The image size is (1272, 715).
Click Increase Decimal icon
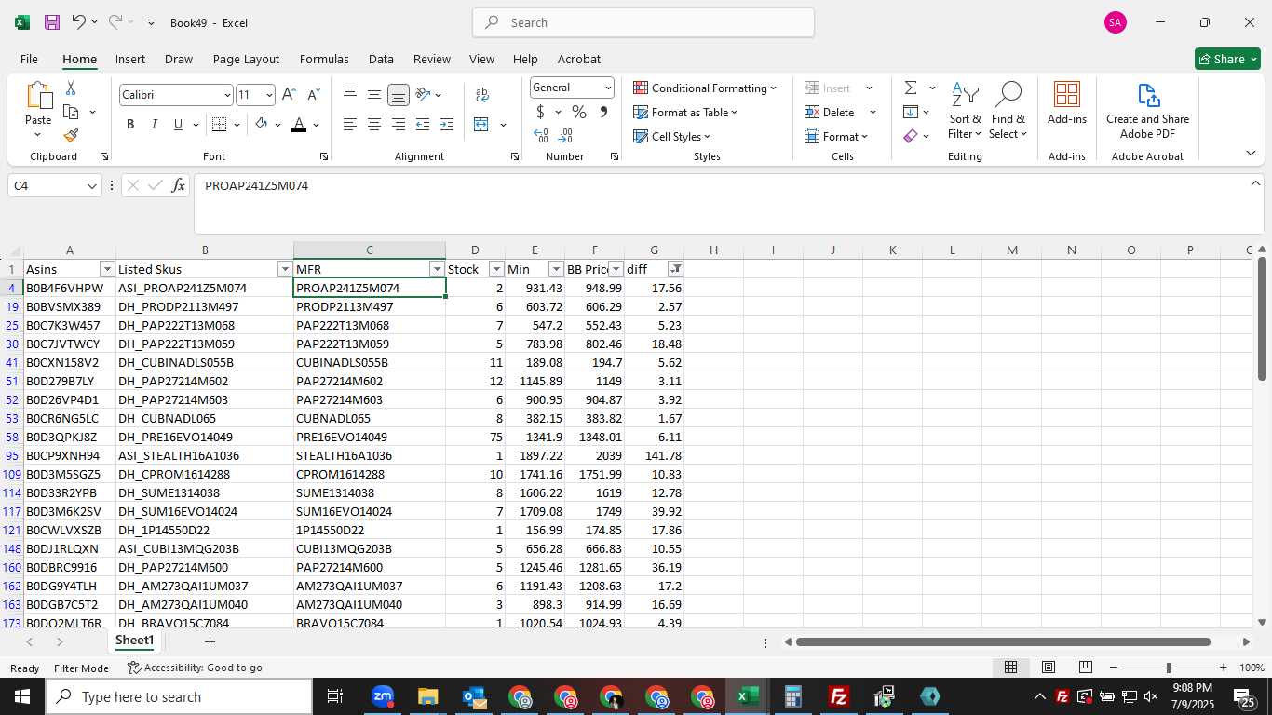tap(541, 136)
